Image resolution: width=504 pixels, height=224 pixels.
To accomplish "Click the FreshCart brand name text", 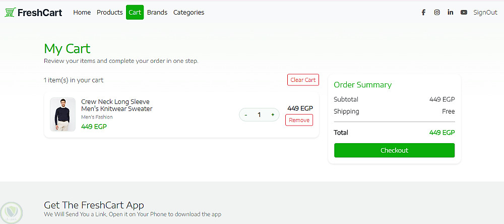I will click(x=40, y=13).
